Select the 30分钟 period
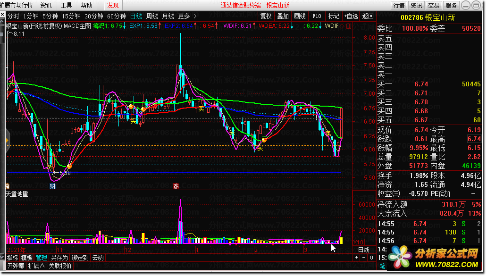The width and height of the screenshot is (487, 276). 94,16
